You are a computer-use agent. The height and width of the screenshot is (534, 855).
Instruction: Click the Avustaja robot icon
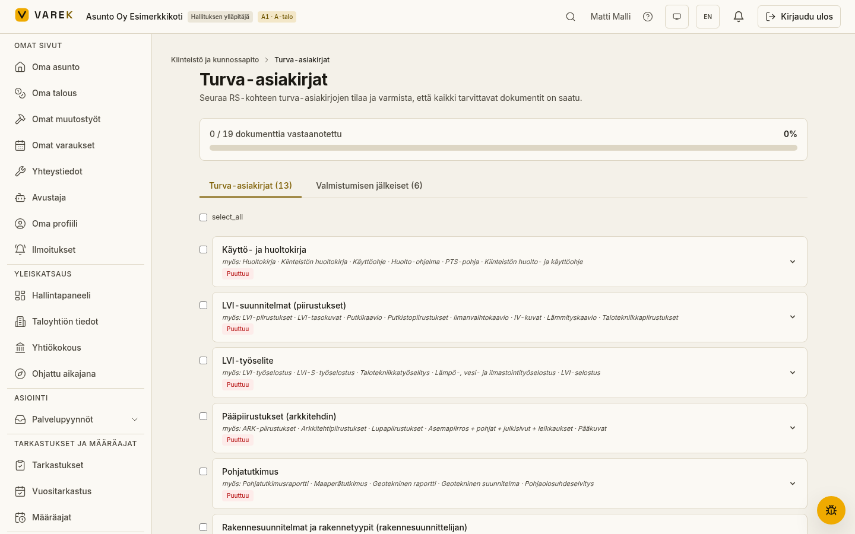pyautogui.click(x=20, y=198)
